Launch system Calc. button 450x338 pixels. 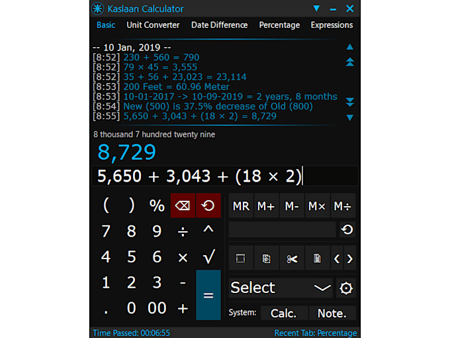(x=283, y=313)
